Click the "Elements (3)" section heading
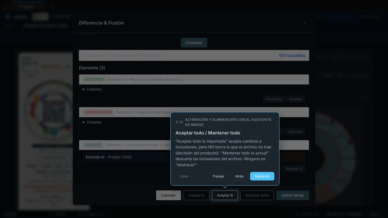Image resolution: width=388 pixels, height=218 pixels. [x=92, y=68]
